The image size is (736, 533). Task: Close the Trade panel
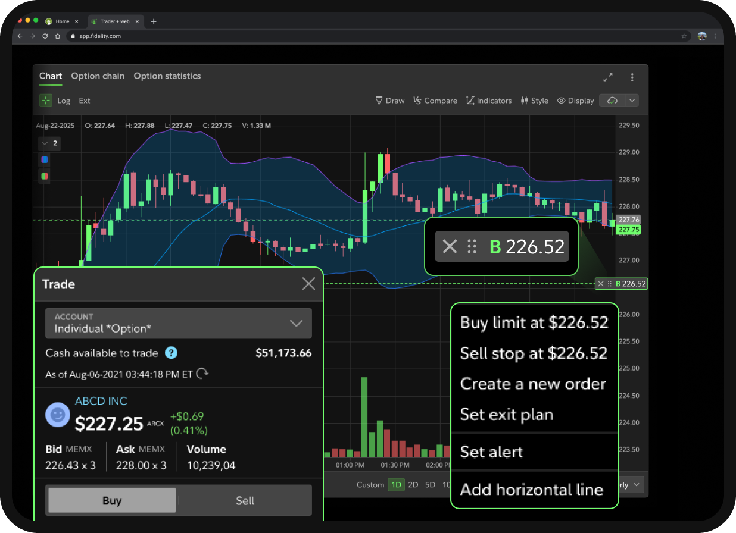click(308, 284)
